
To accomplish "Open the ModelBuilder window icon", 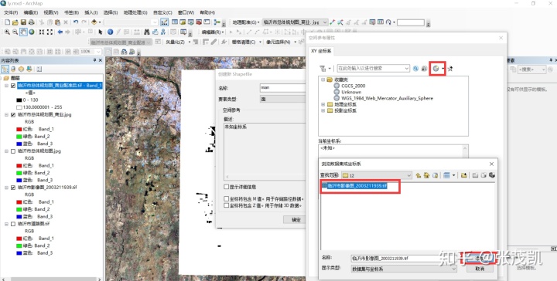I will (x=217, y=22).
